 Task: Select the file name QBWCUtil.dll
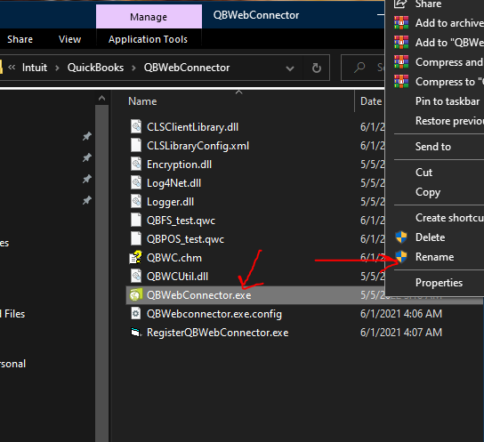tap(177, 277)
